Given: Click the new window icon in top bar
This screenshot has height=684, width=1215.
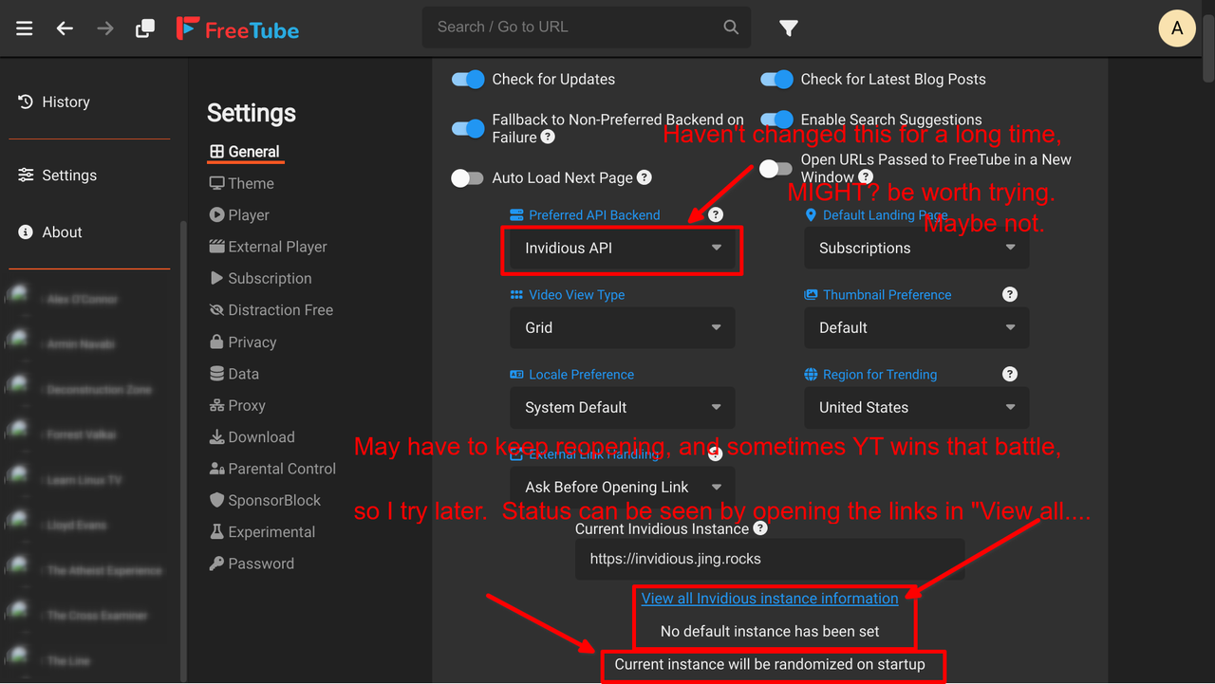Looking at the screenshot, I should pos(144,28).
